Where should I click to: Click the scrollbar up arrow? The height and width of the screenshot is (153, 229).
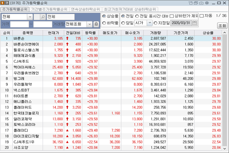225,33
